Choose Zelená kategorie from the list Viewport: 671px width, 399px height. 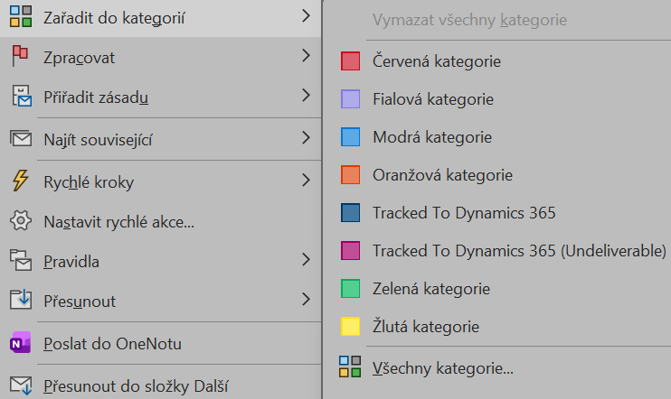click(431, 289)
